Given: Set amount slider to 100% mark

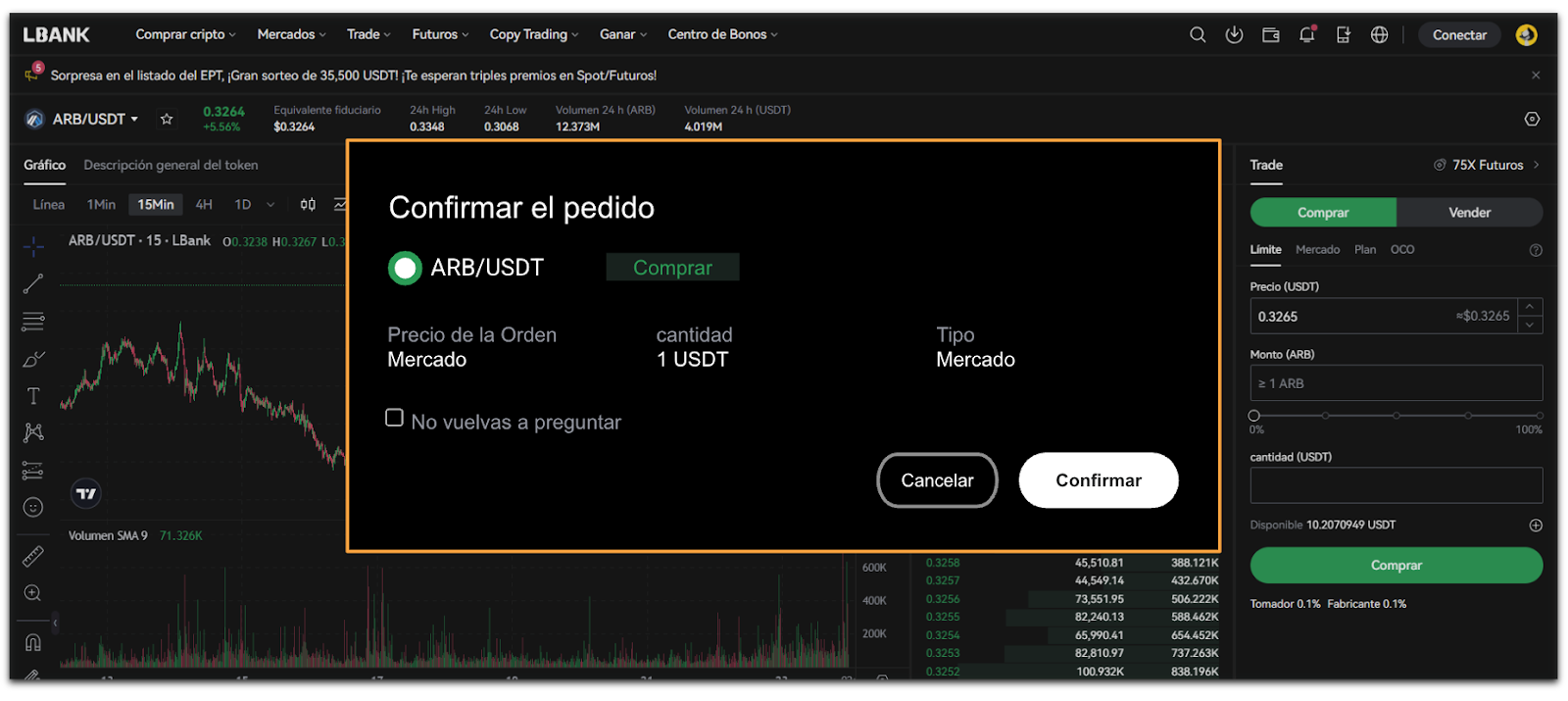Looking at the screenshot, I should click(x=1540, y=416).
